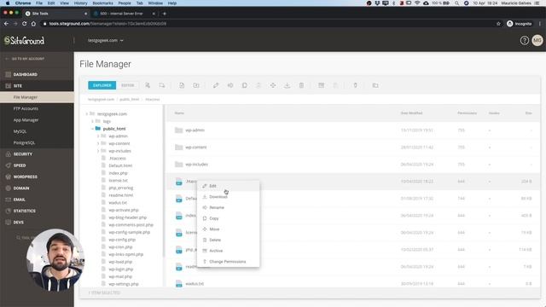This screenshot has height=307, width=546.
Task: Click the Archive icon in the toolbar
Action: click(321, 85)
